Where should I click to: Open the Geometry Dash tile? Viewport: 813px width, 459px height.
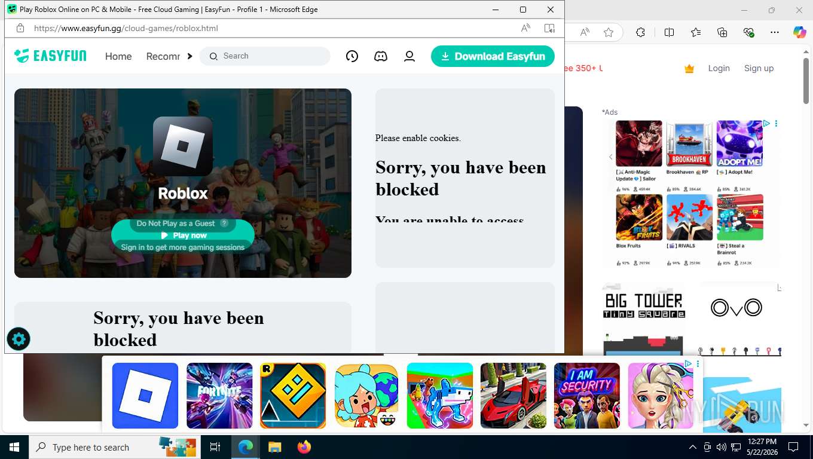click(x=293, y=396)
